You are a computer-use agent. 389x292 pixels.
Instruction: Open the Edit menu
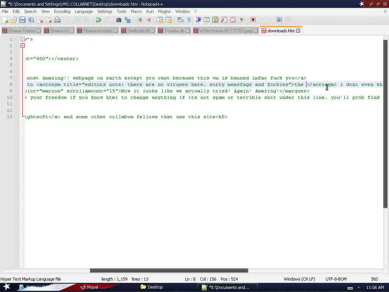click(16, 11)
